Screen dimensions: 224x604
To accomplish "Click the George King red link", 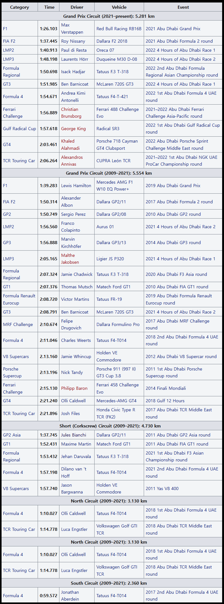I will pyautogui.click(x=73, y=129).
